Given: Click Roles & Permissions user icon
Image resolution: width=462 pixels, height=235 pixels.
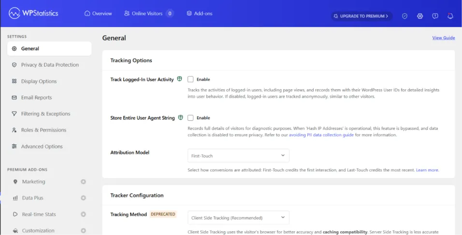Looking at the screenshot, I should 14,130.
